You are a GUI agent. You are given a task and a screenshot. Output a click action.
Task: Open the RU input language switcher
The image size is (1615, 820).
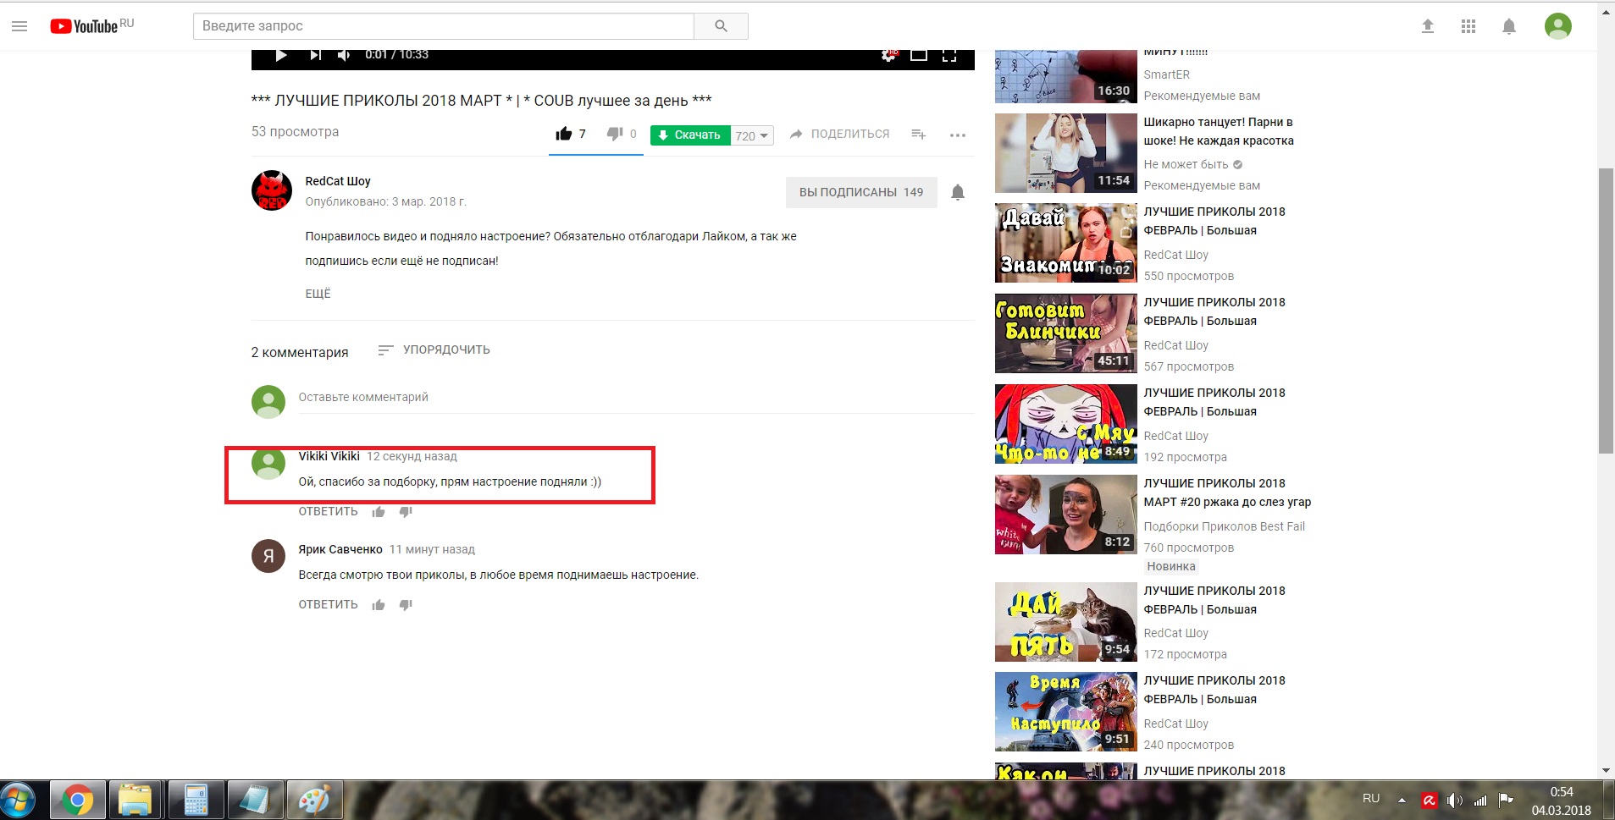tap(1371, 798)
